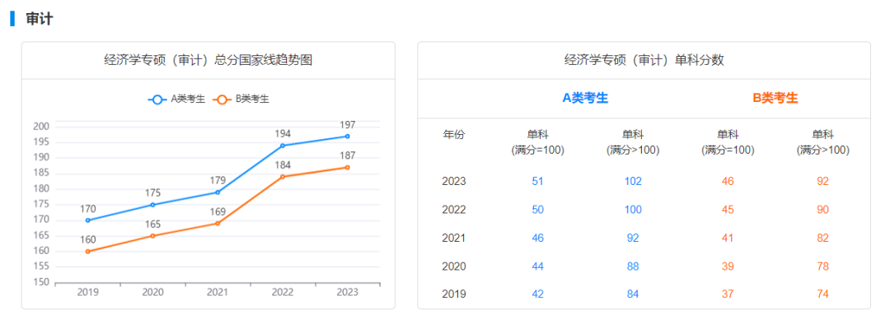
Task: Click the 2022 orange data point labeled 184
Action: 283,177
